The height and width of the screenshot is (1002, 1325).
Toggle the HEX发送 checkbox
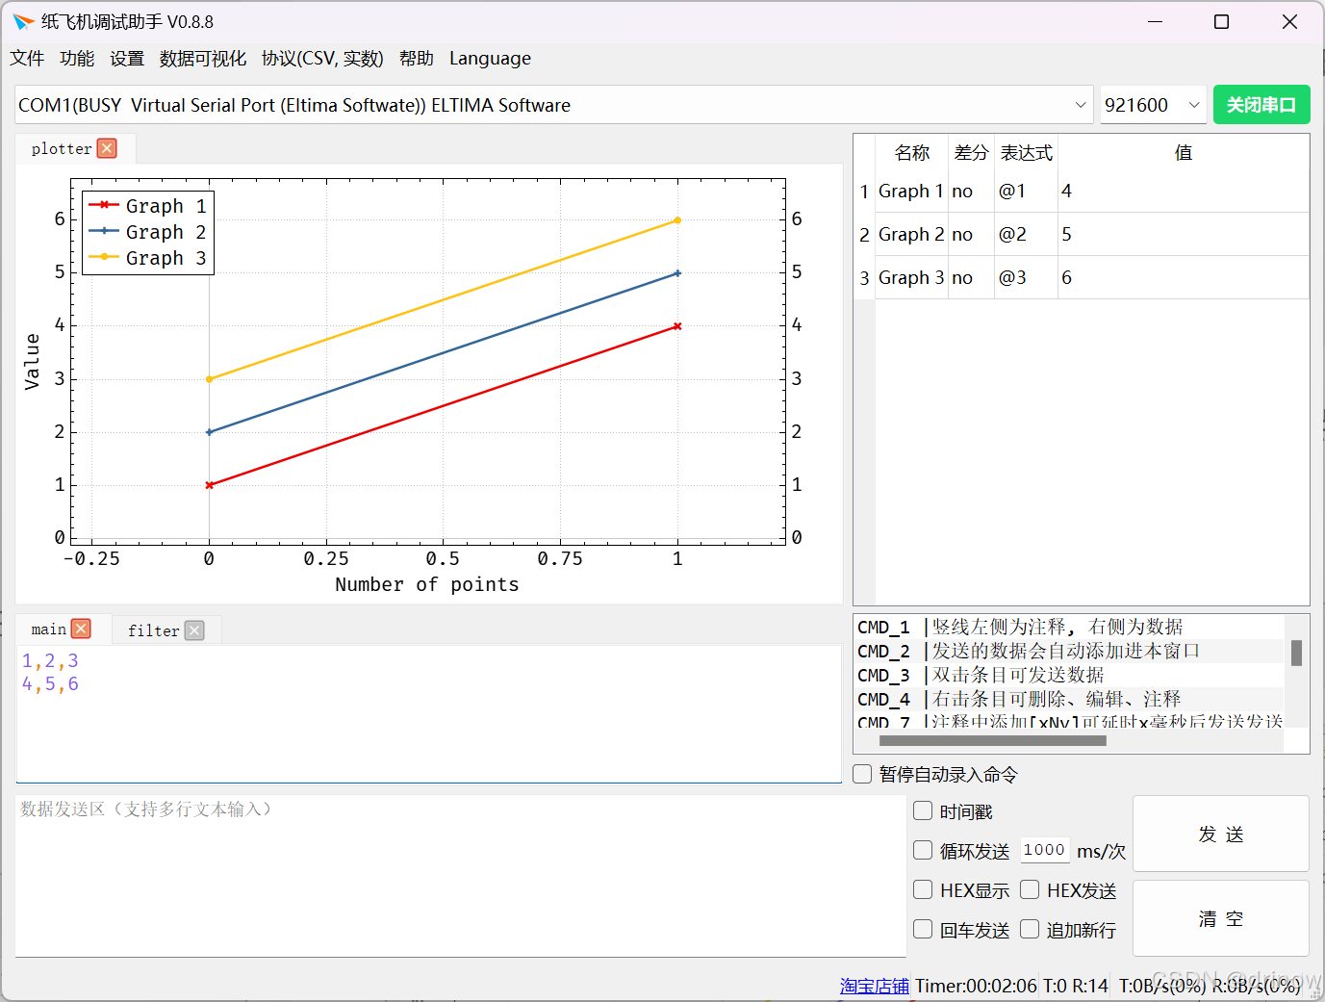click(x=1030, y=890)
